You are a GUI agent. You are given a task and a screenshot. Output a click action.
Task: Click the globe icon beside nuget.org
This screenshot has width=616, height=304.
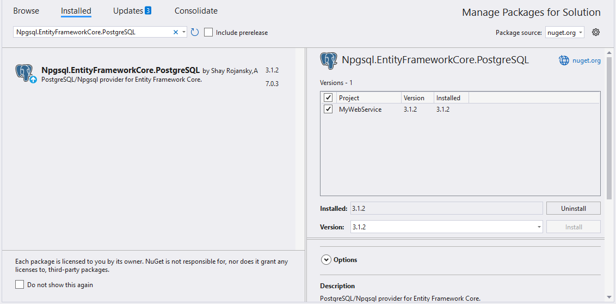pyautogui.click(x=564, y=60)
